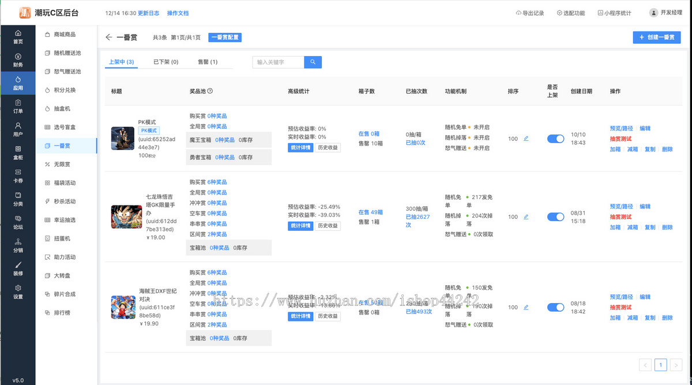Open 选号盲盒 in the submenu
This screenshot has width=692, height=385.
coord(64,127)
